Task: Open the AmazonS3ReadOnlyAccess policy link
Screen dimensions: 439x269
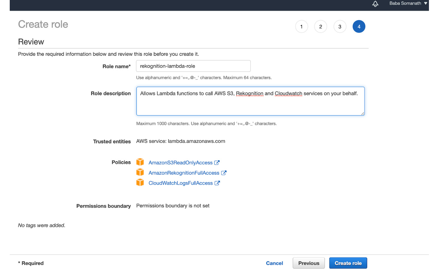Action: click(x=180, y=163)
